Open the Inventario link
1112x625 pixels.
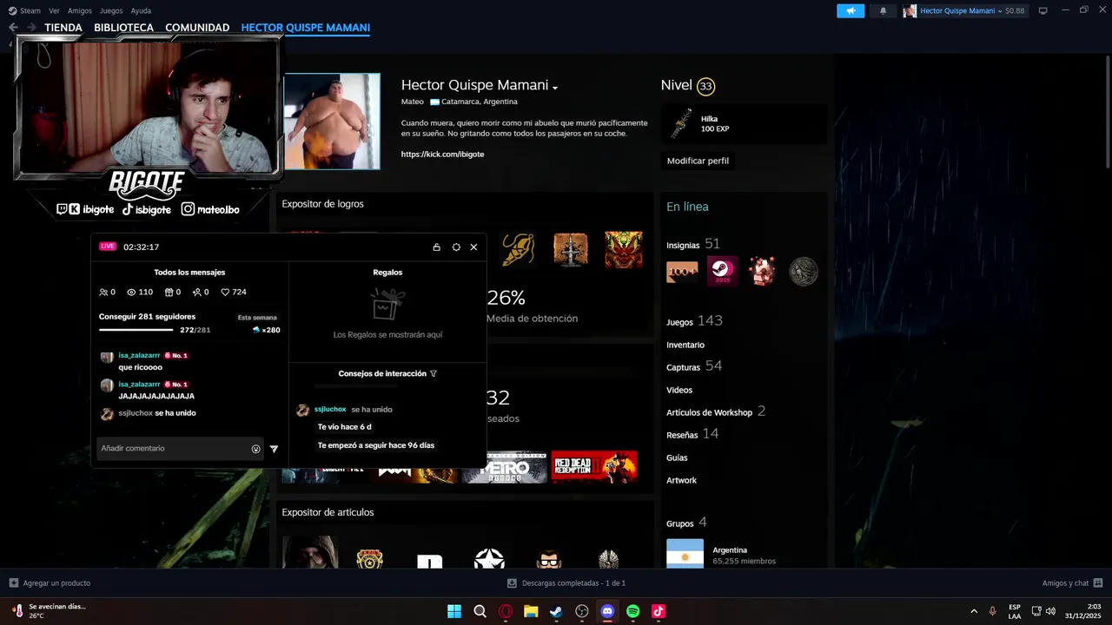tap(685, 345)
